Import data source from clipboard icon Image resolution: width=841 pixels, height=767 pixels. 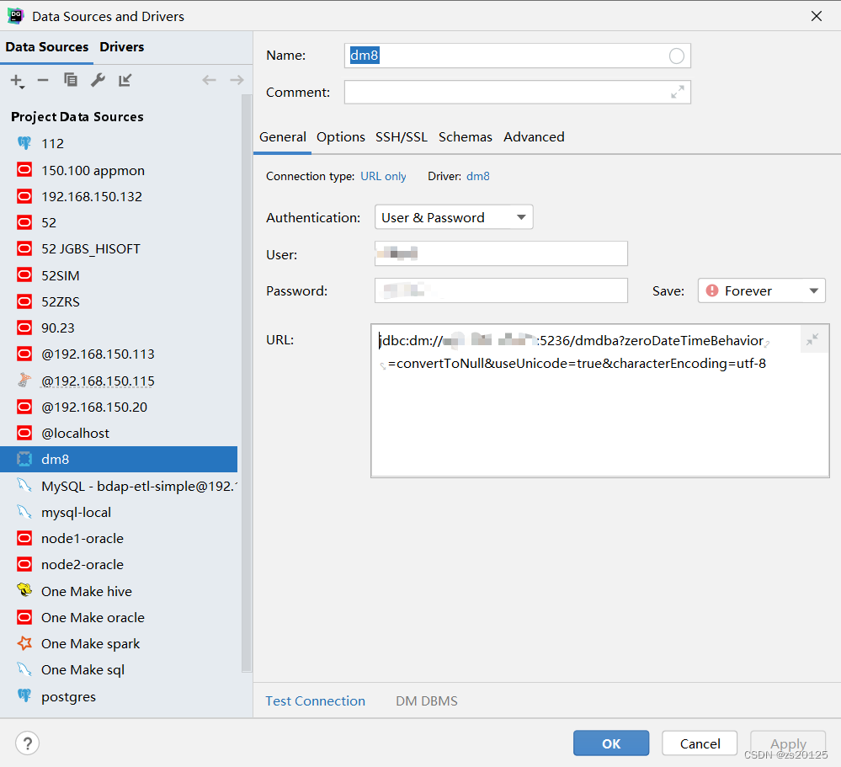pyautogui.click(x=125, y=80)
